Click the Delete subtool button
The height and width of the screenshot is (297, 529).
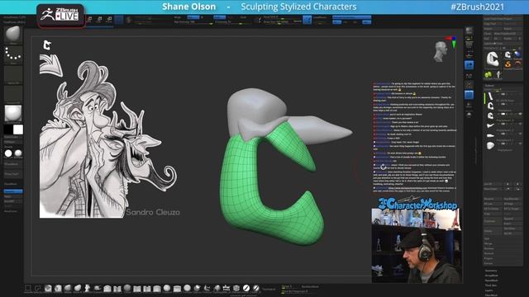coord(493,231)
